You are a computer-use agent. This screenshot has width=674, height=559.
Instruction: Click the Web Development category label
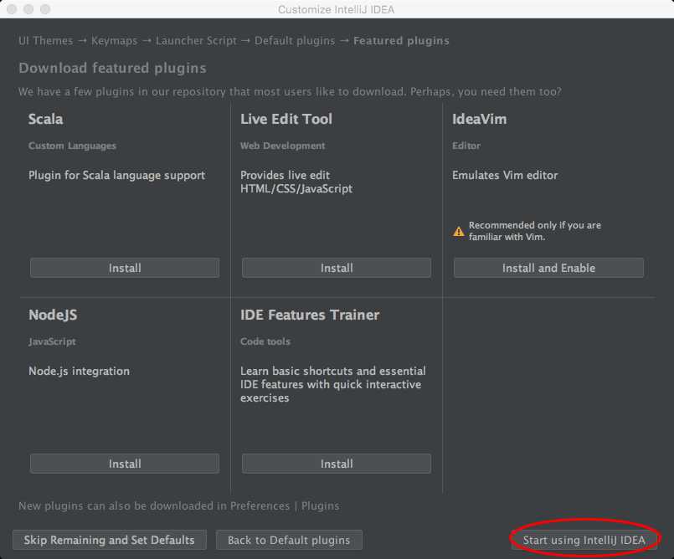pyautogui.click(x=282, y=146)
